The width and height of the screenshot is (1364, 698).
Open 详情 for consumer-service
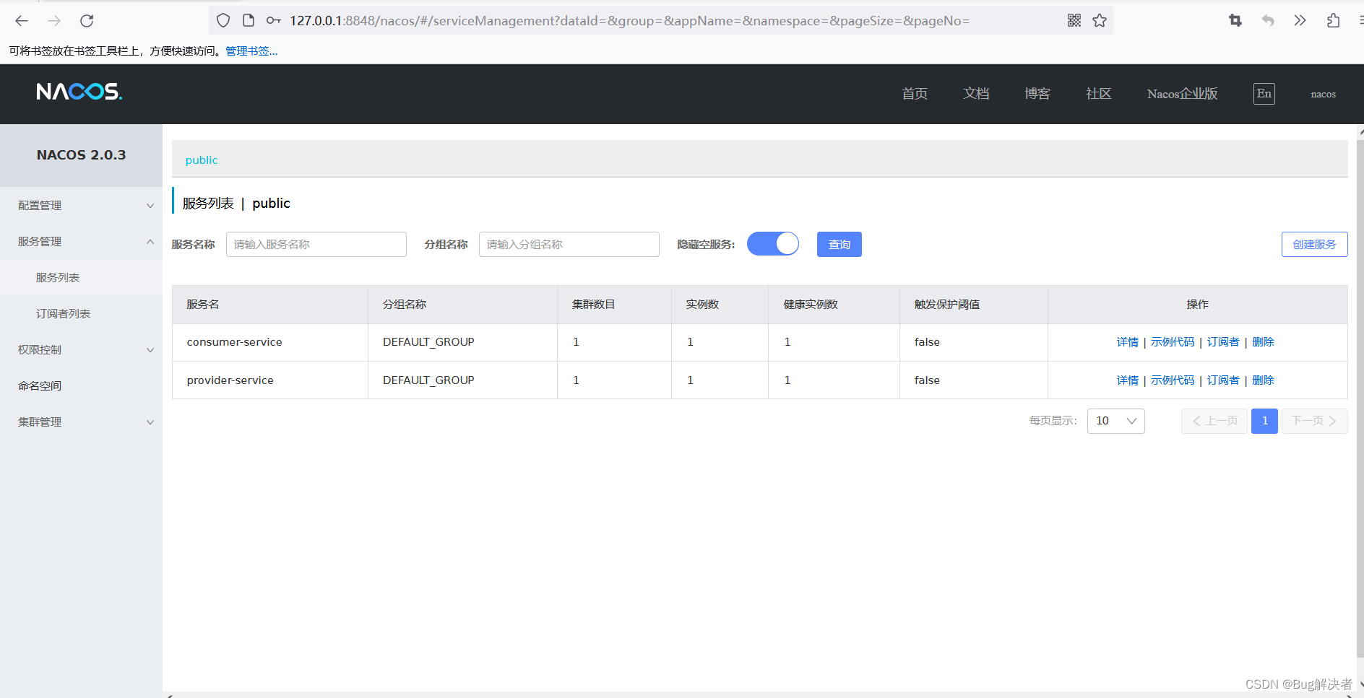[1128, 342]
